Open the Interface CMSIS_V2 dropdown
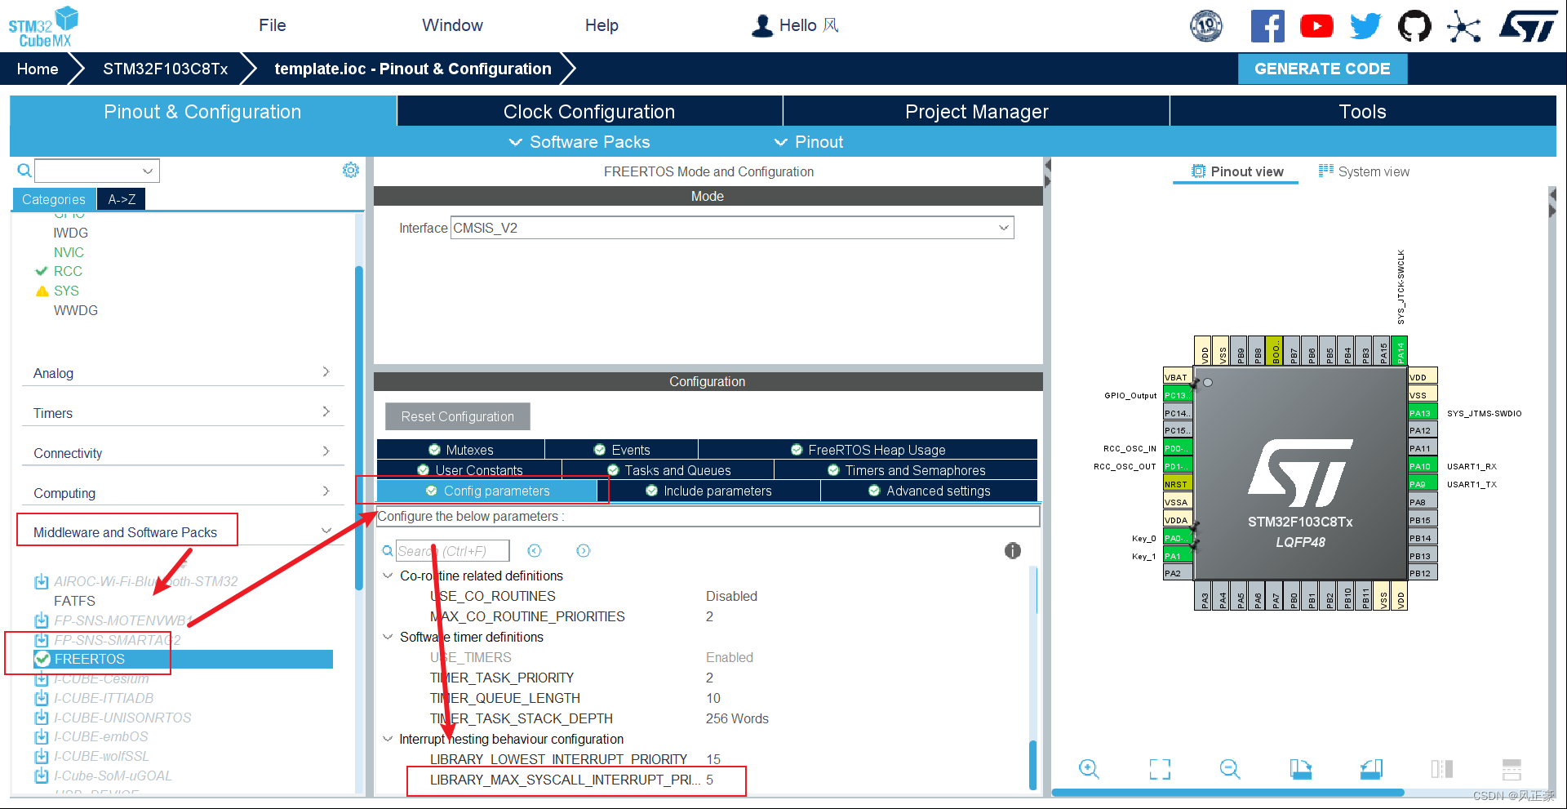Screen dimensions: 1567x809 coord(732,228)
